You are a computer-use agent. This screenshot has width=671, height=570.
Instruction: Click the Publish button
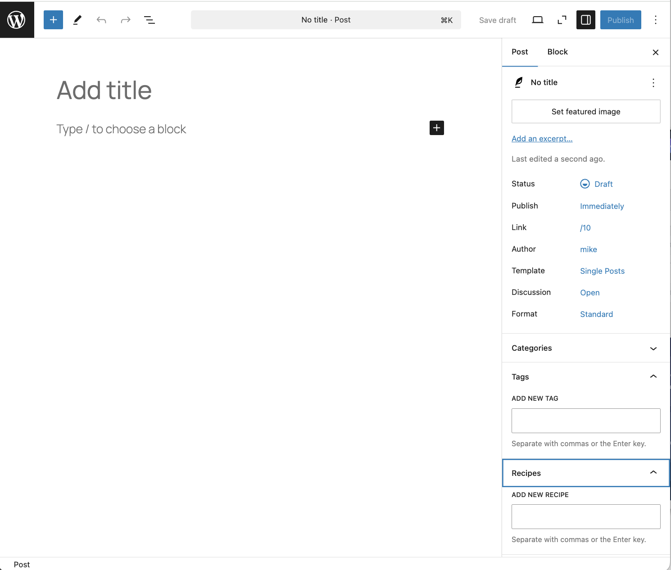point(620,20)
